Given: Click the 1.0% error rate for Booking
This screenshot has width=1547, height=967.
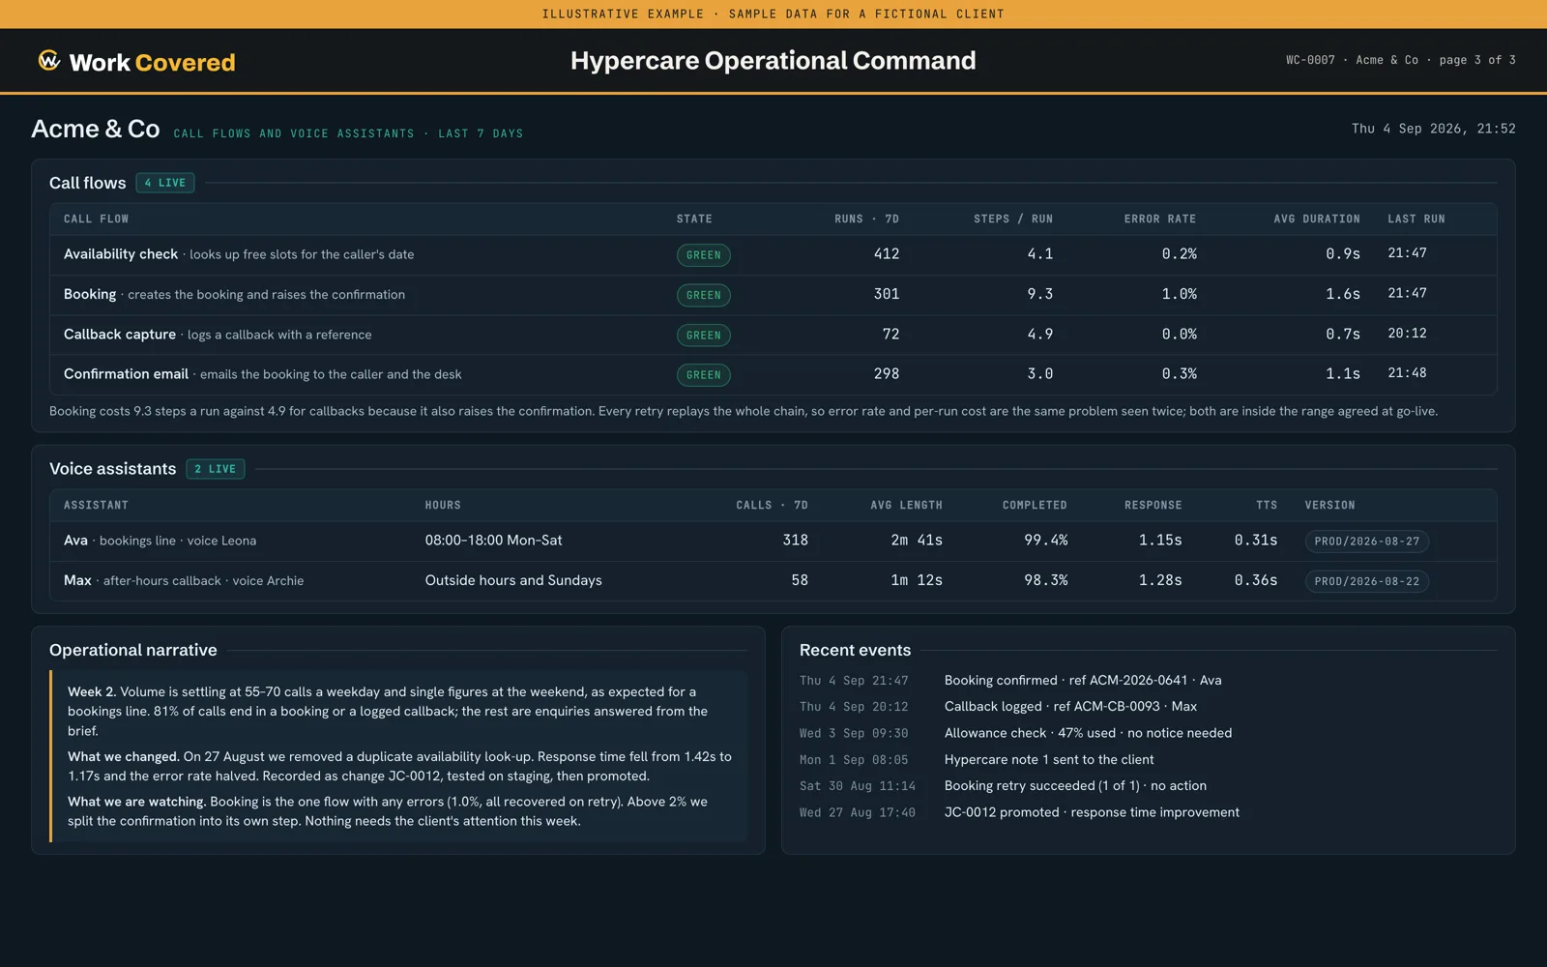Looking at the screenshot, I should pyautogui.click(x=1180, y=294).
